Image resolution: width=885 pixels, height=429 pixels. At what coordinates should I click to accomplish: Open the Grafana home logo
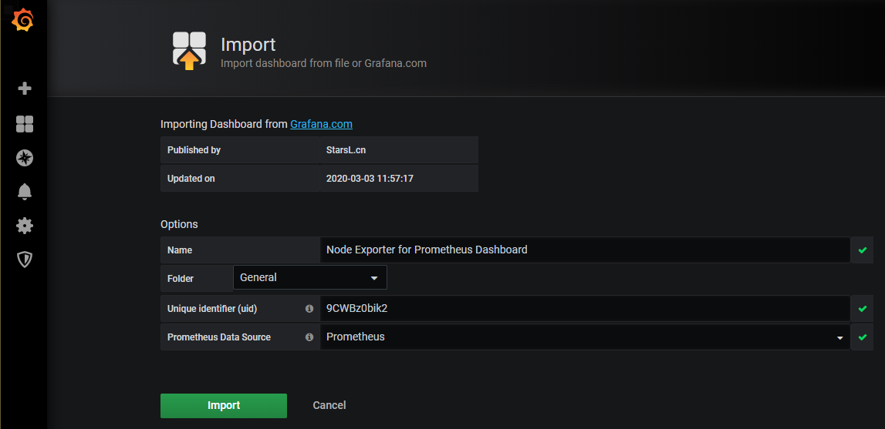24,20
